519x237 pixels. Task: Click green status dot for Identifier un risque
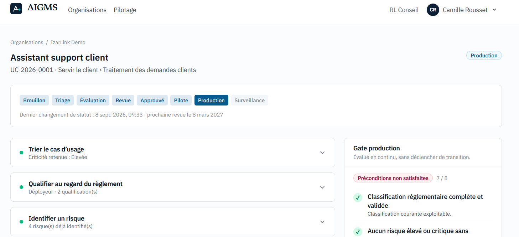(21, 222)
